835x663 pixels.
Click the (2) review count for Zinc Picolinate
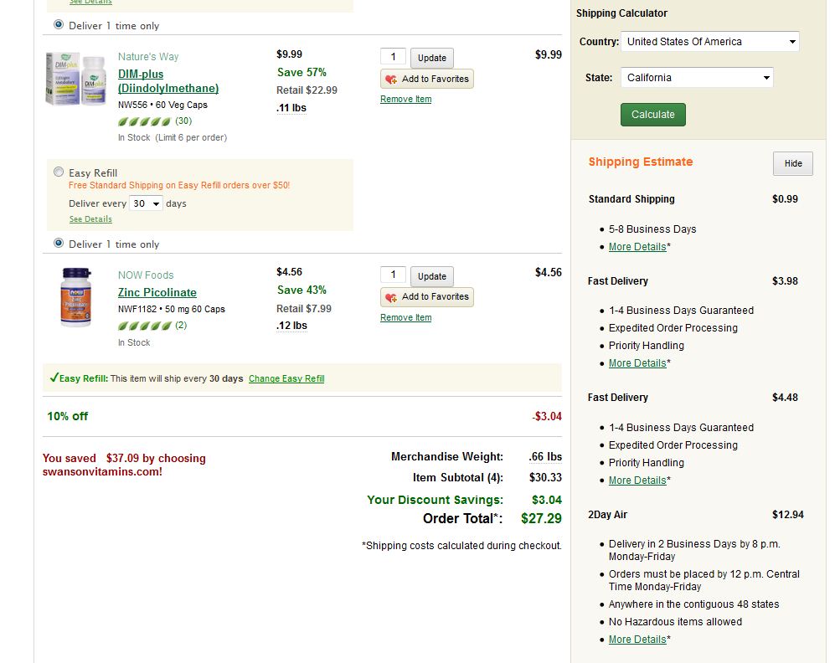[x=181, y=325]
